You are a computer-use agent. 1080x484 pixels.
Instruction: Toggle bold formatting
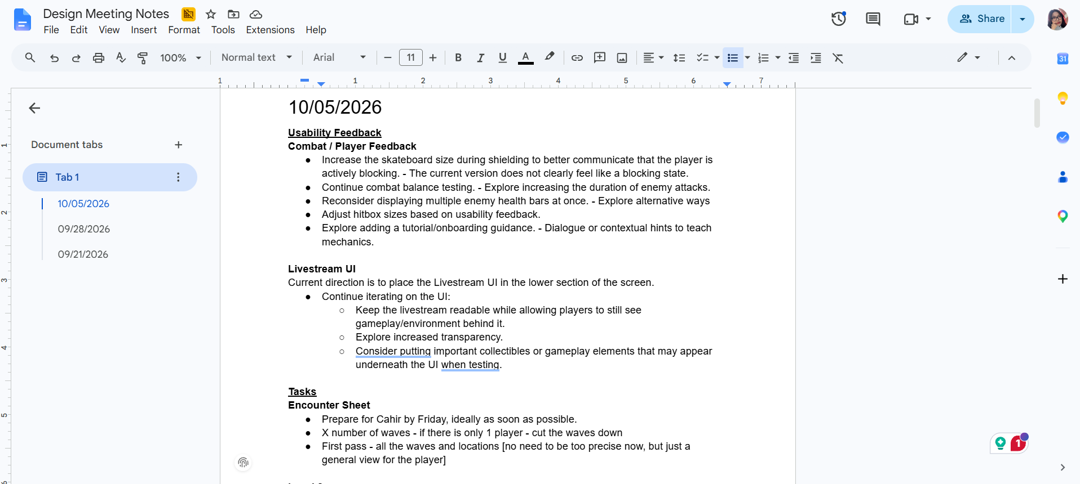coord(458,57)
